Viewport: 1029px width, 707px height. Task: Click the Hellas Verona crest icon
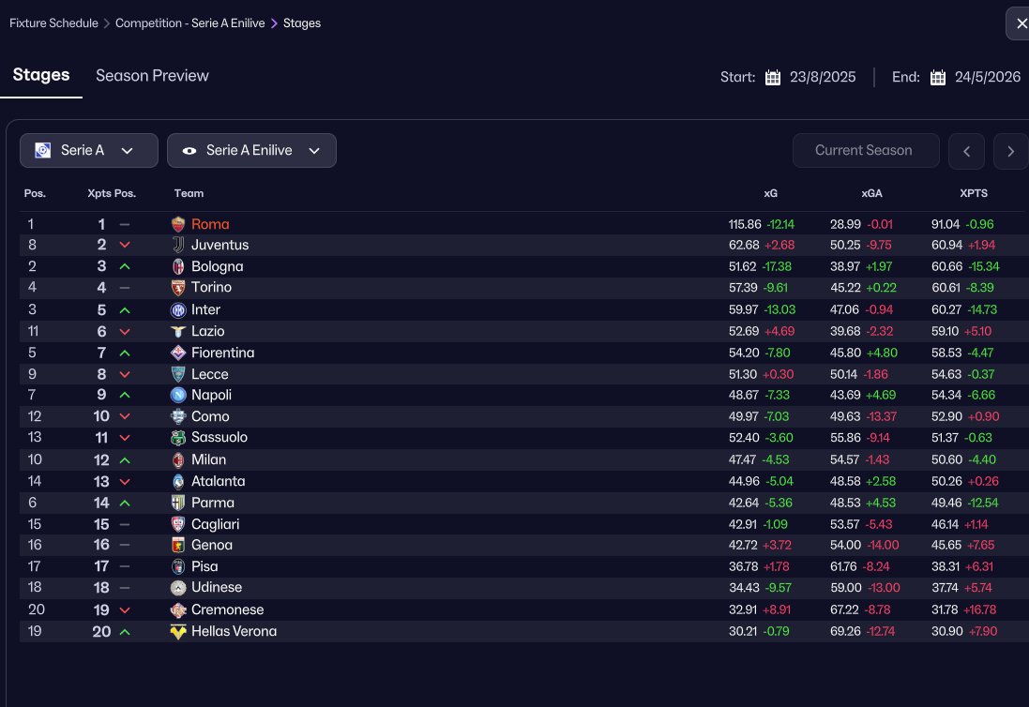[x=178, y=632]
